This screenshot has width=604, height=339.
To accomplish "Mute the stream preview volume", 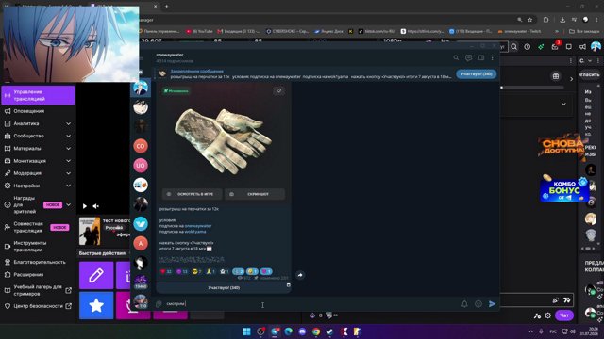I will point(96,206).
